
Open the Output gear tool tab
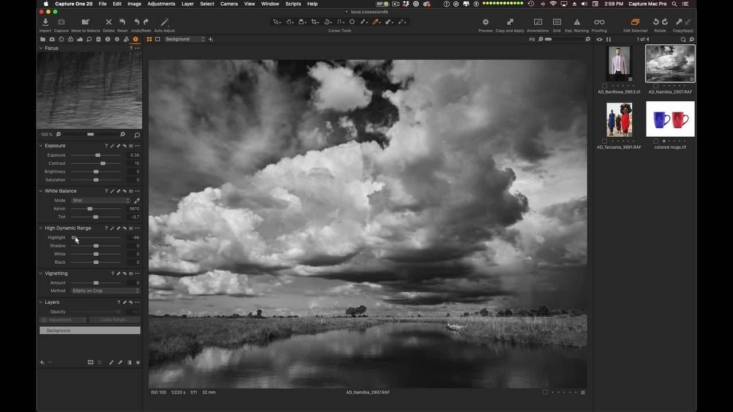click(117, 39)
